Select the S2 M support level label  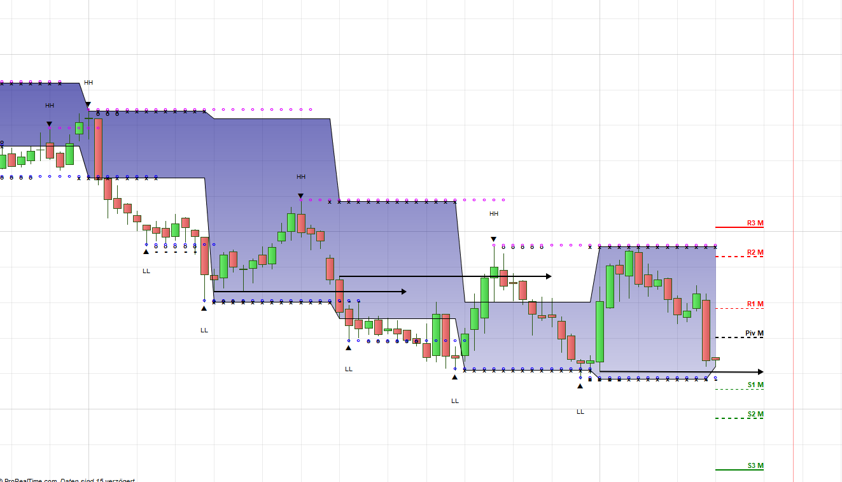point(755,414)
